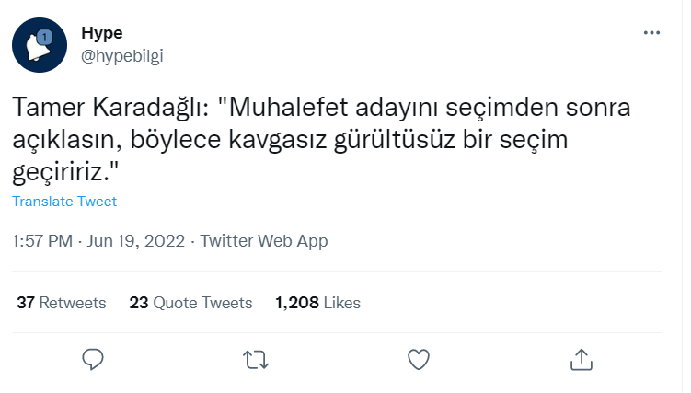Open the @hypebilgi handle link

[x=122, y=55]
